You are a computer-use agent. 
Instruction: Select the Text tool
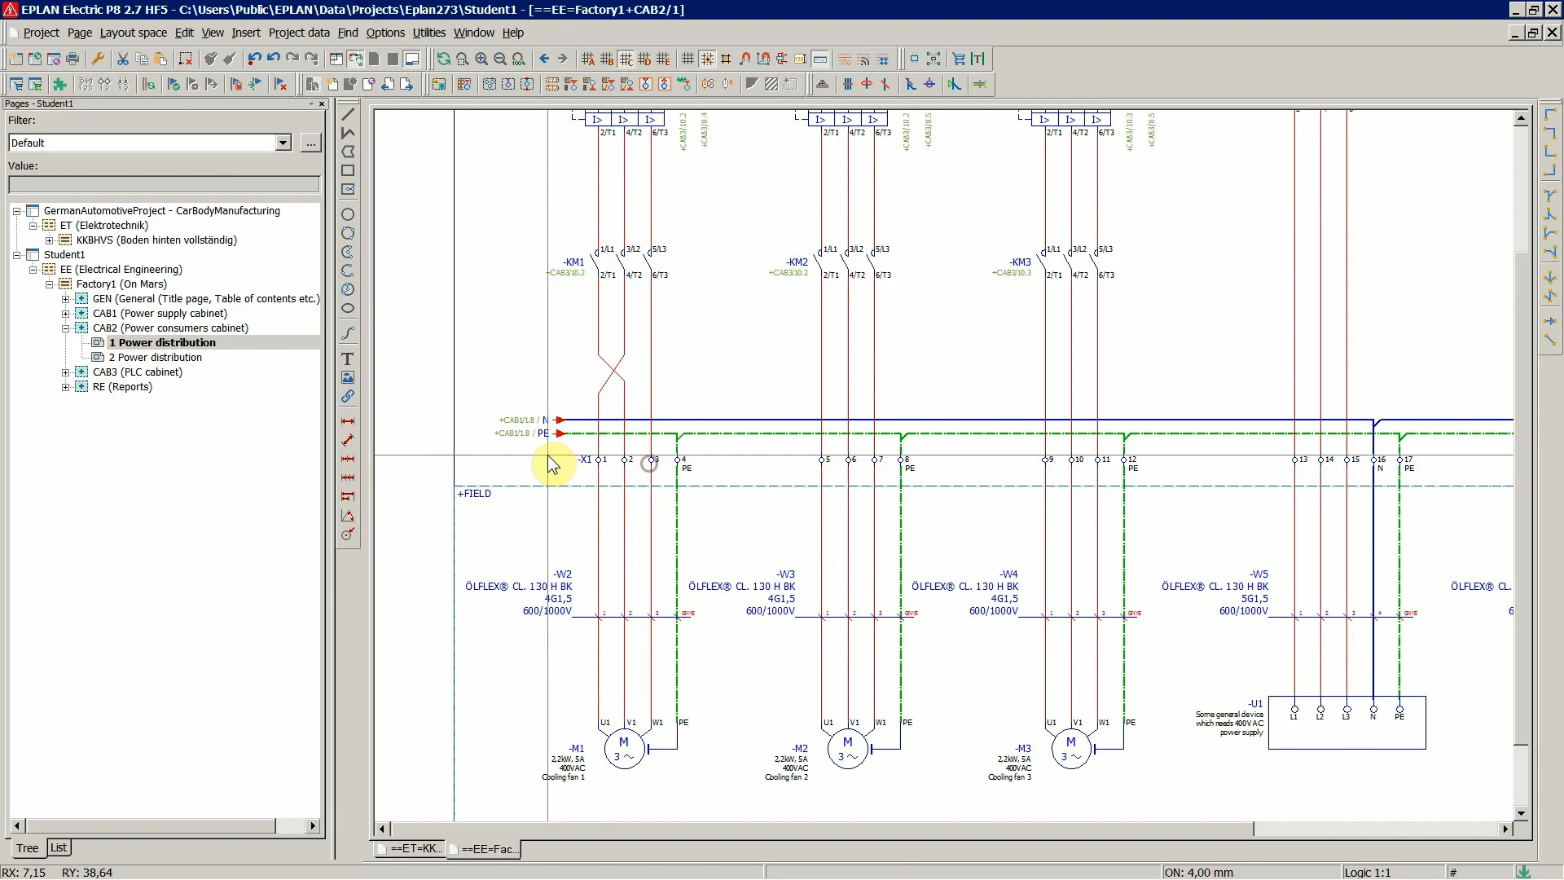(348, 359)
